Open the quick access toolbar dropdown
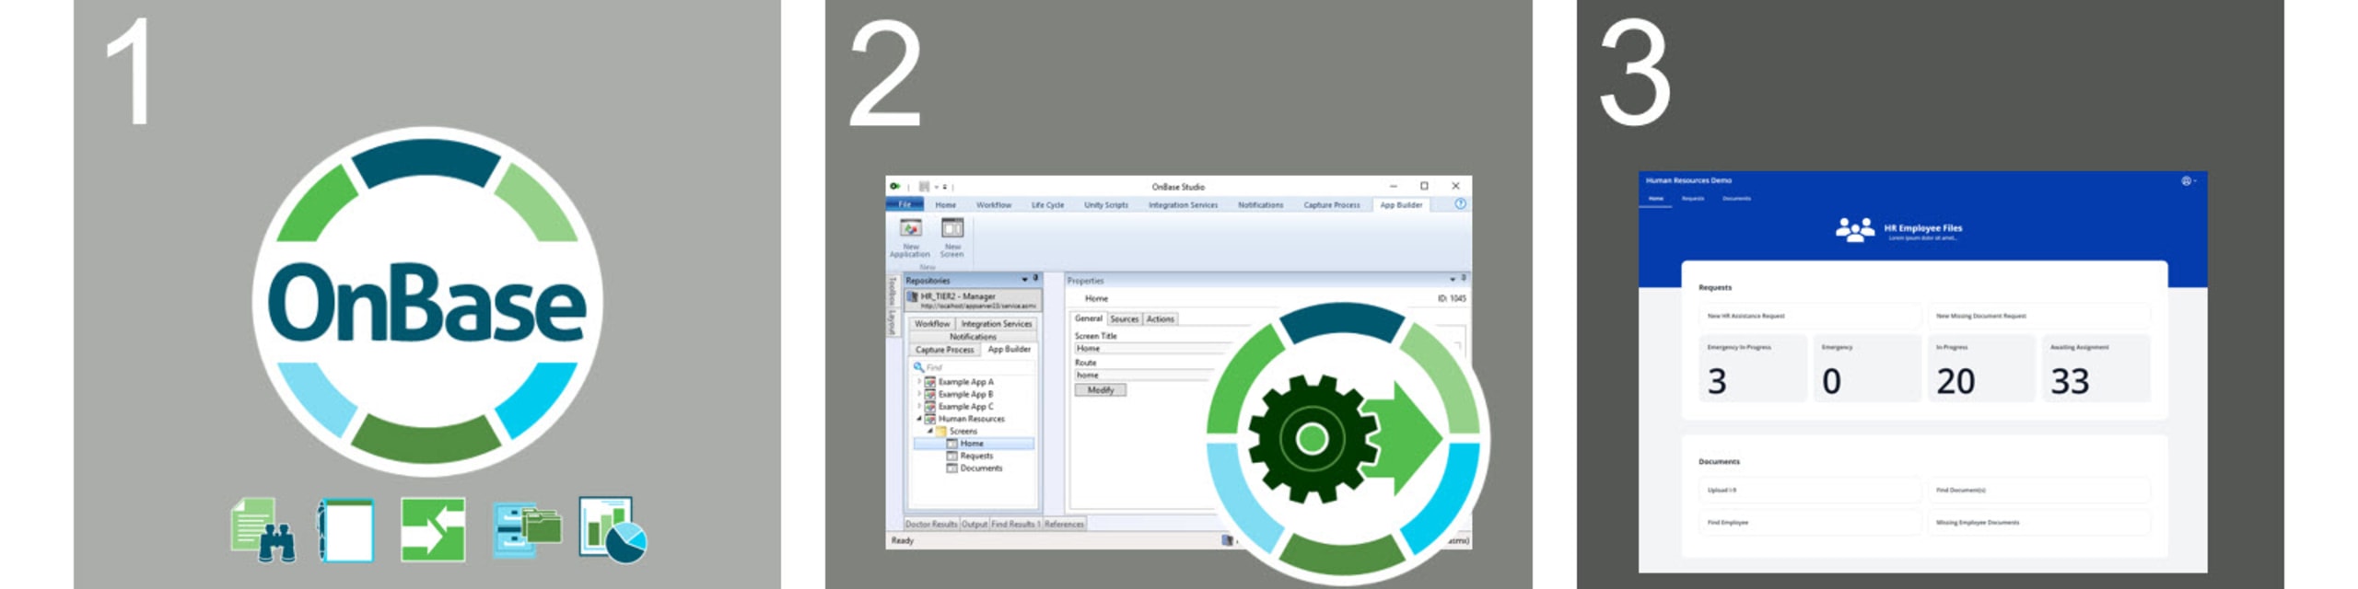 tap(944, 187)
